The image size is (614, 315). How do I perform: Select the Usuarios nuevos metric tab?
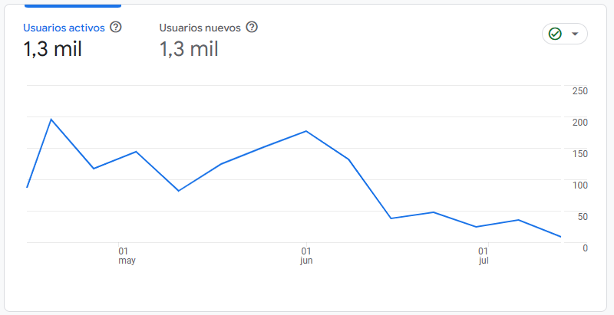click(200, 28)
